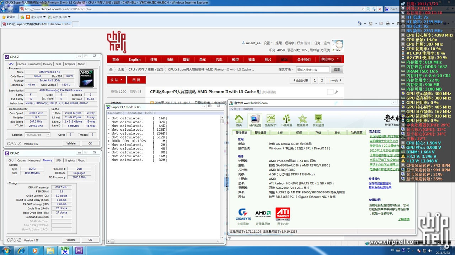Open Ludashi 监控保护 monitoring icon
Image resolution: width=455 pixels, height=255 pixels.
pos(271,120)
